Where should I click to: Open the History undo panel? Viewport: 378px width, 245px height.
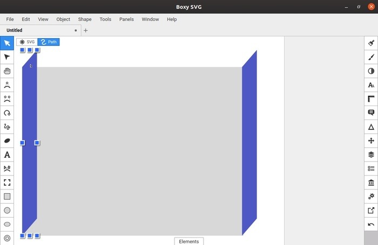point(371,225)
